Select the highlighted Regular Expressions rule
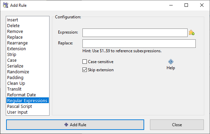The image size is (210, 134). (x=27, y=100)
